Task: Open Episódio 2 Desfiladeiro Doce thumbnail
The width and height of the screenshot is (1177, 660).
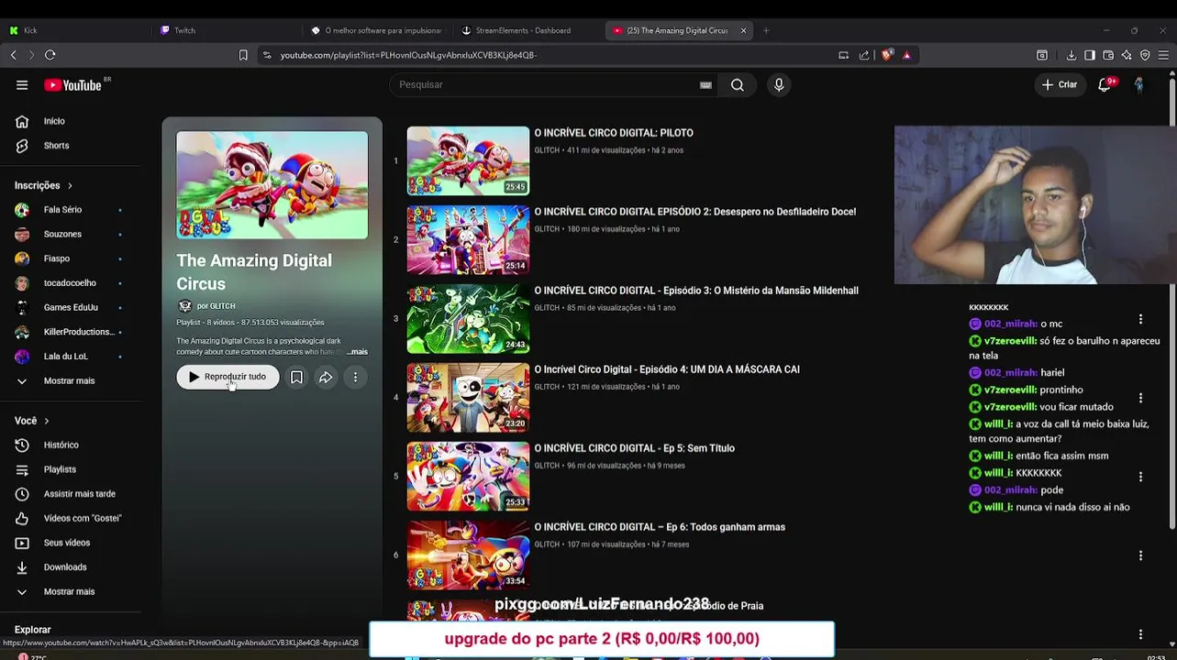Action: pos(468,239)
